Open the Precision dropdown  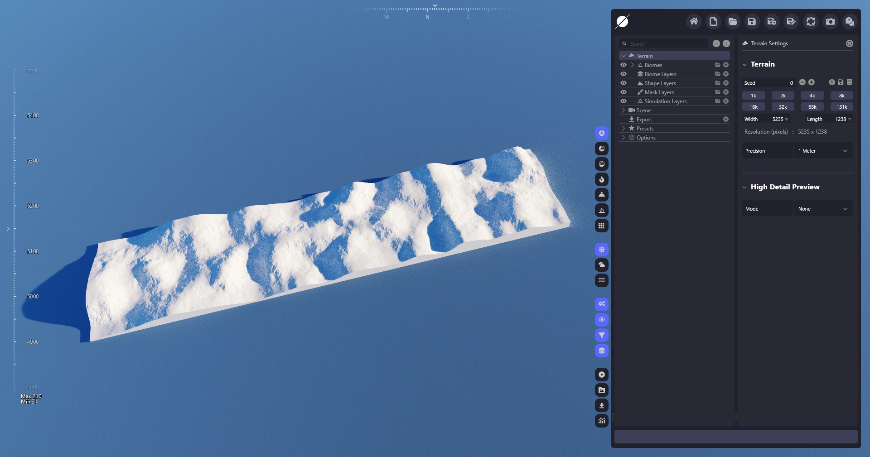[x=823, y=151]
